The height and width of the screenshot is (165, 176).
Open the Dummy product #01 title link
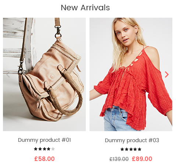coord(45,140)
